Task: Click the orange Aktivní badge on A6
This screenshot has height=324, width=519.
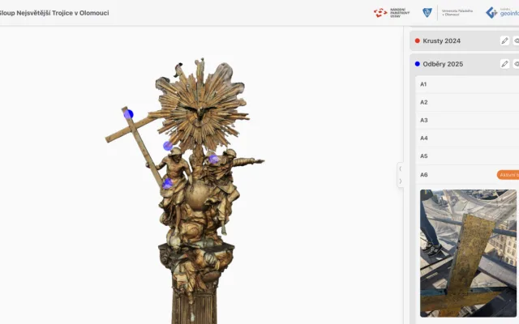Action: (508, 175)
